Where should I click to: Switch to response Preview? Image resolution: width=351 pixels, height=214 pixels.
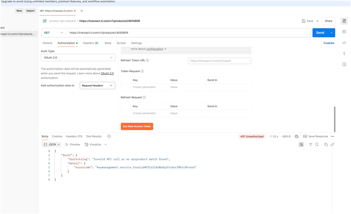click(x=72, y=144)
